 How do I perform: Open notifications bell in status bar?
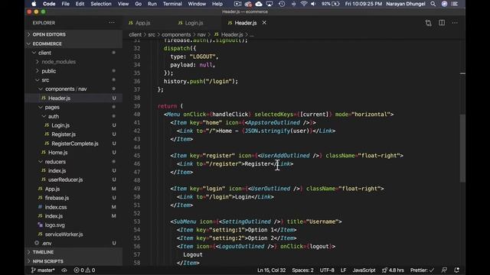click(456, 270)
